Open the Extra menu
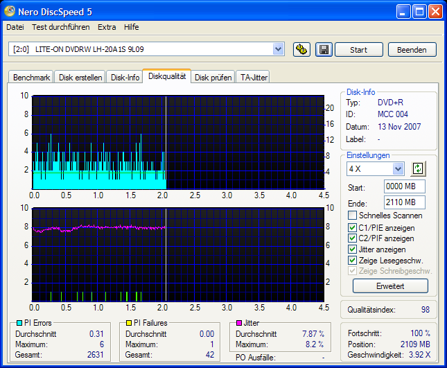447x368 pixels. pyautogui.click(x=107, y=27)
